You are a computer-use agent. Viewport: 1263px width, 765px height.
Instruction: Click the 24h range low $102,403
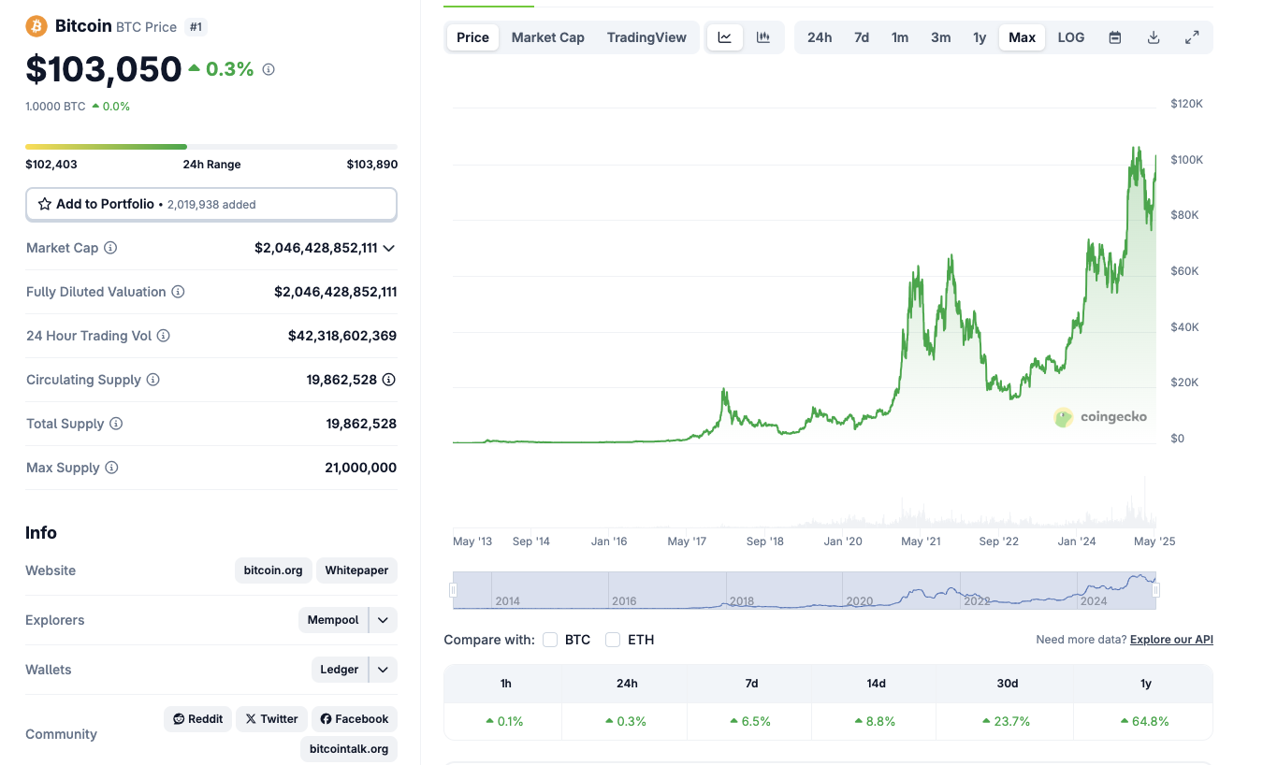pos(51,165)
